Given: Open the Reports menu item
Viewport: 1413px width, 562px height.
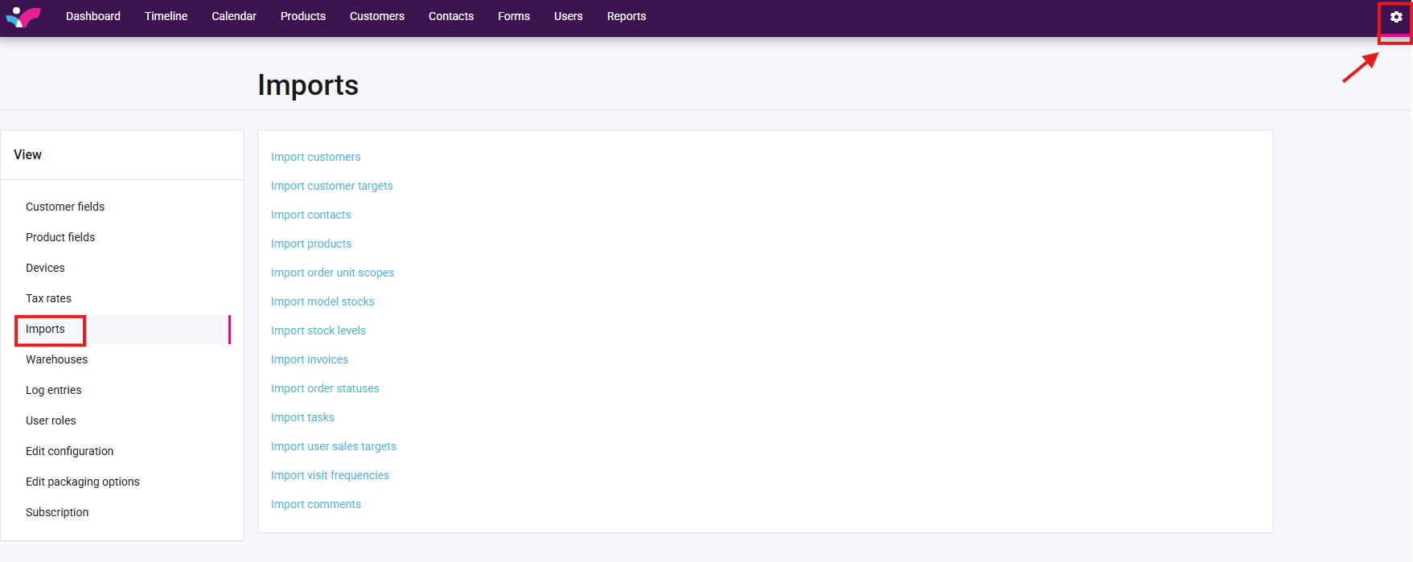Looking at the screenshot, I should 626,16.
